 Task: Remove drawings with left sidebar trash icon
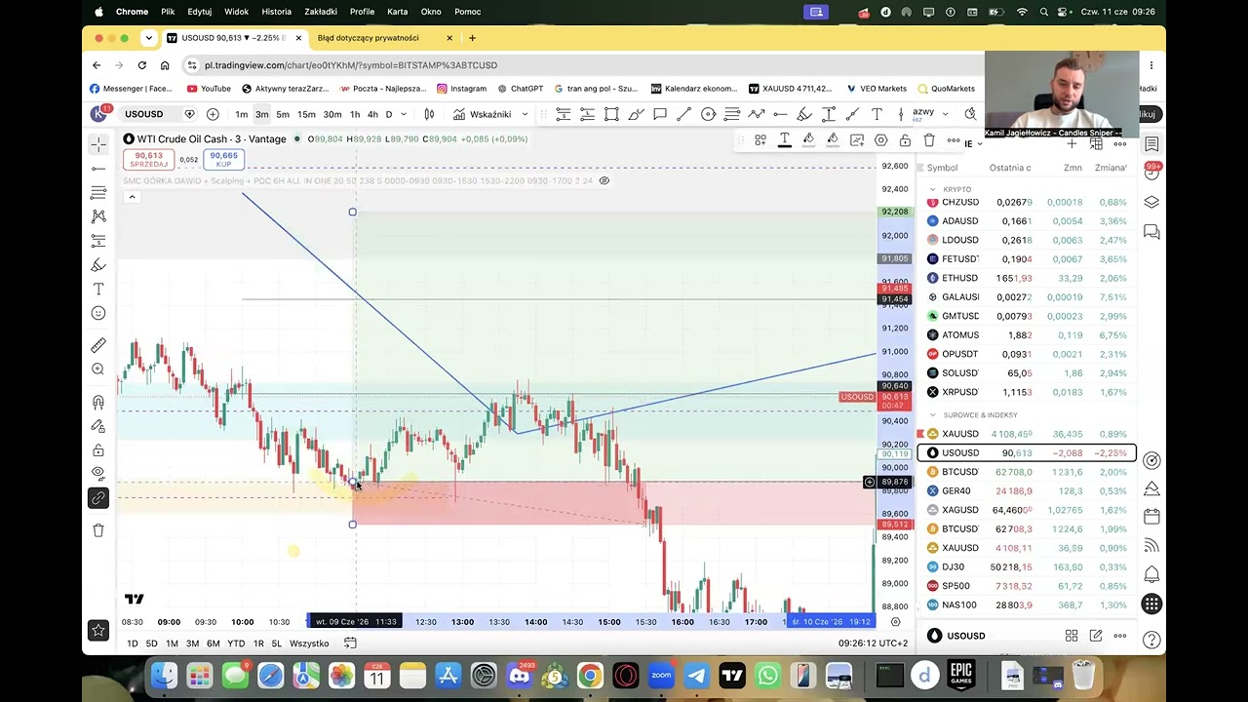coord(98,530)
